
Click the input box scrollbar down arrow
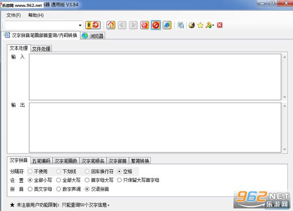point(284,97)
